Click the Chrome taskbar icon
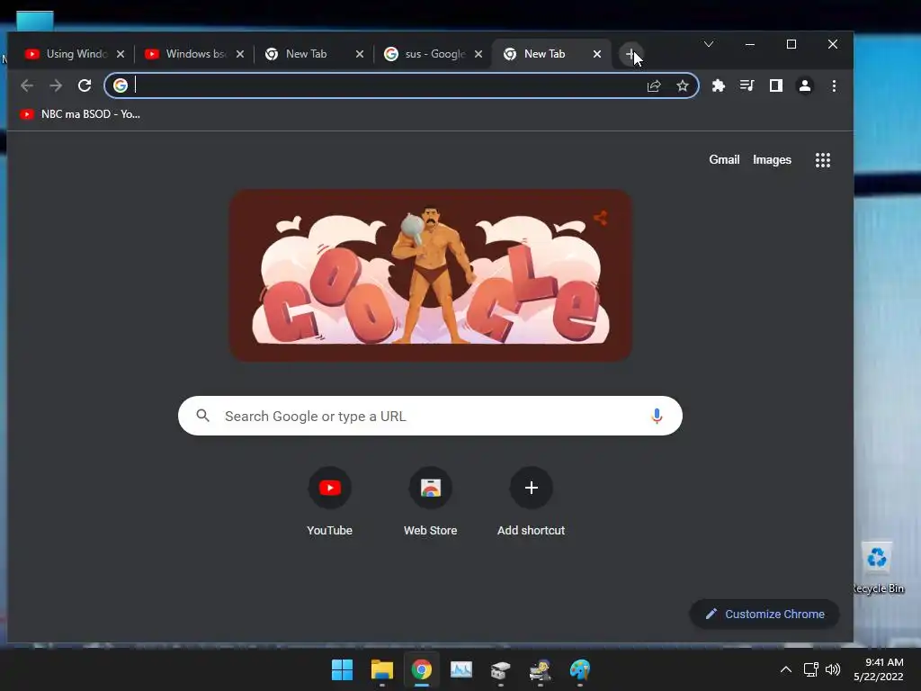 point(421,669)
